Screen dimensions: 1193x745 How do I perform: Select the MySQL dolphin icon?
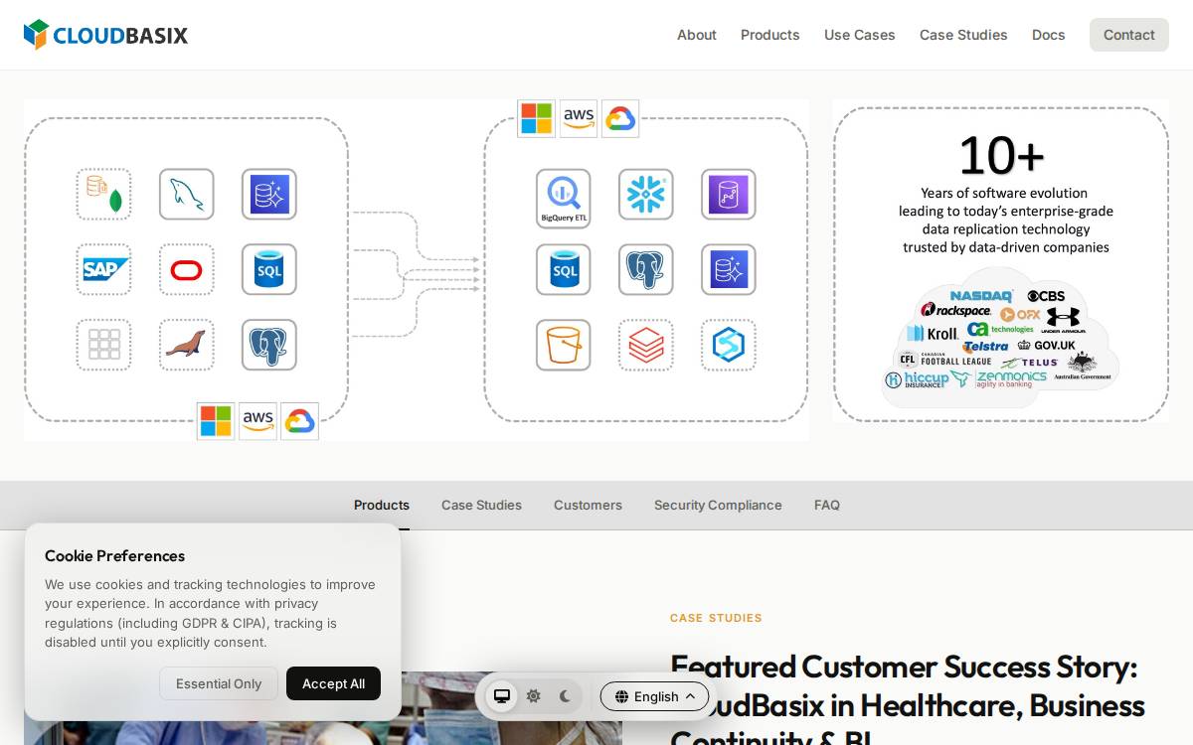[187, 194]
